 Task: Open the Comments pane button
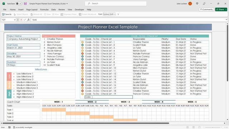[206, 9]
